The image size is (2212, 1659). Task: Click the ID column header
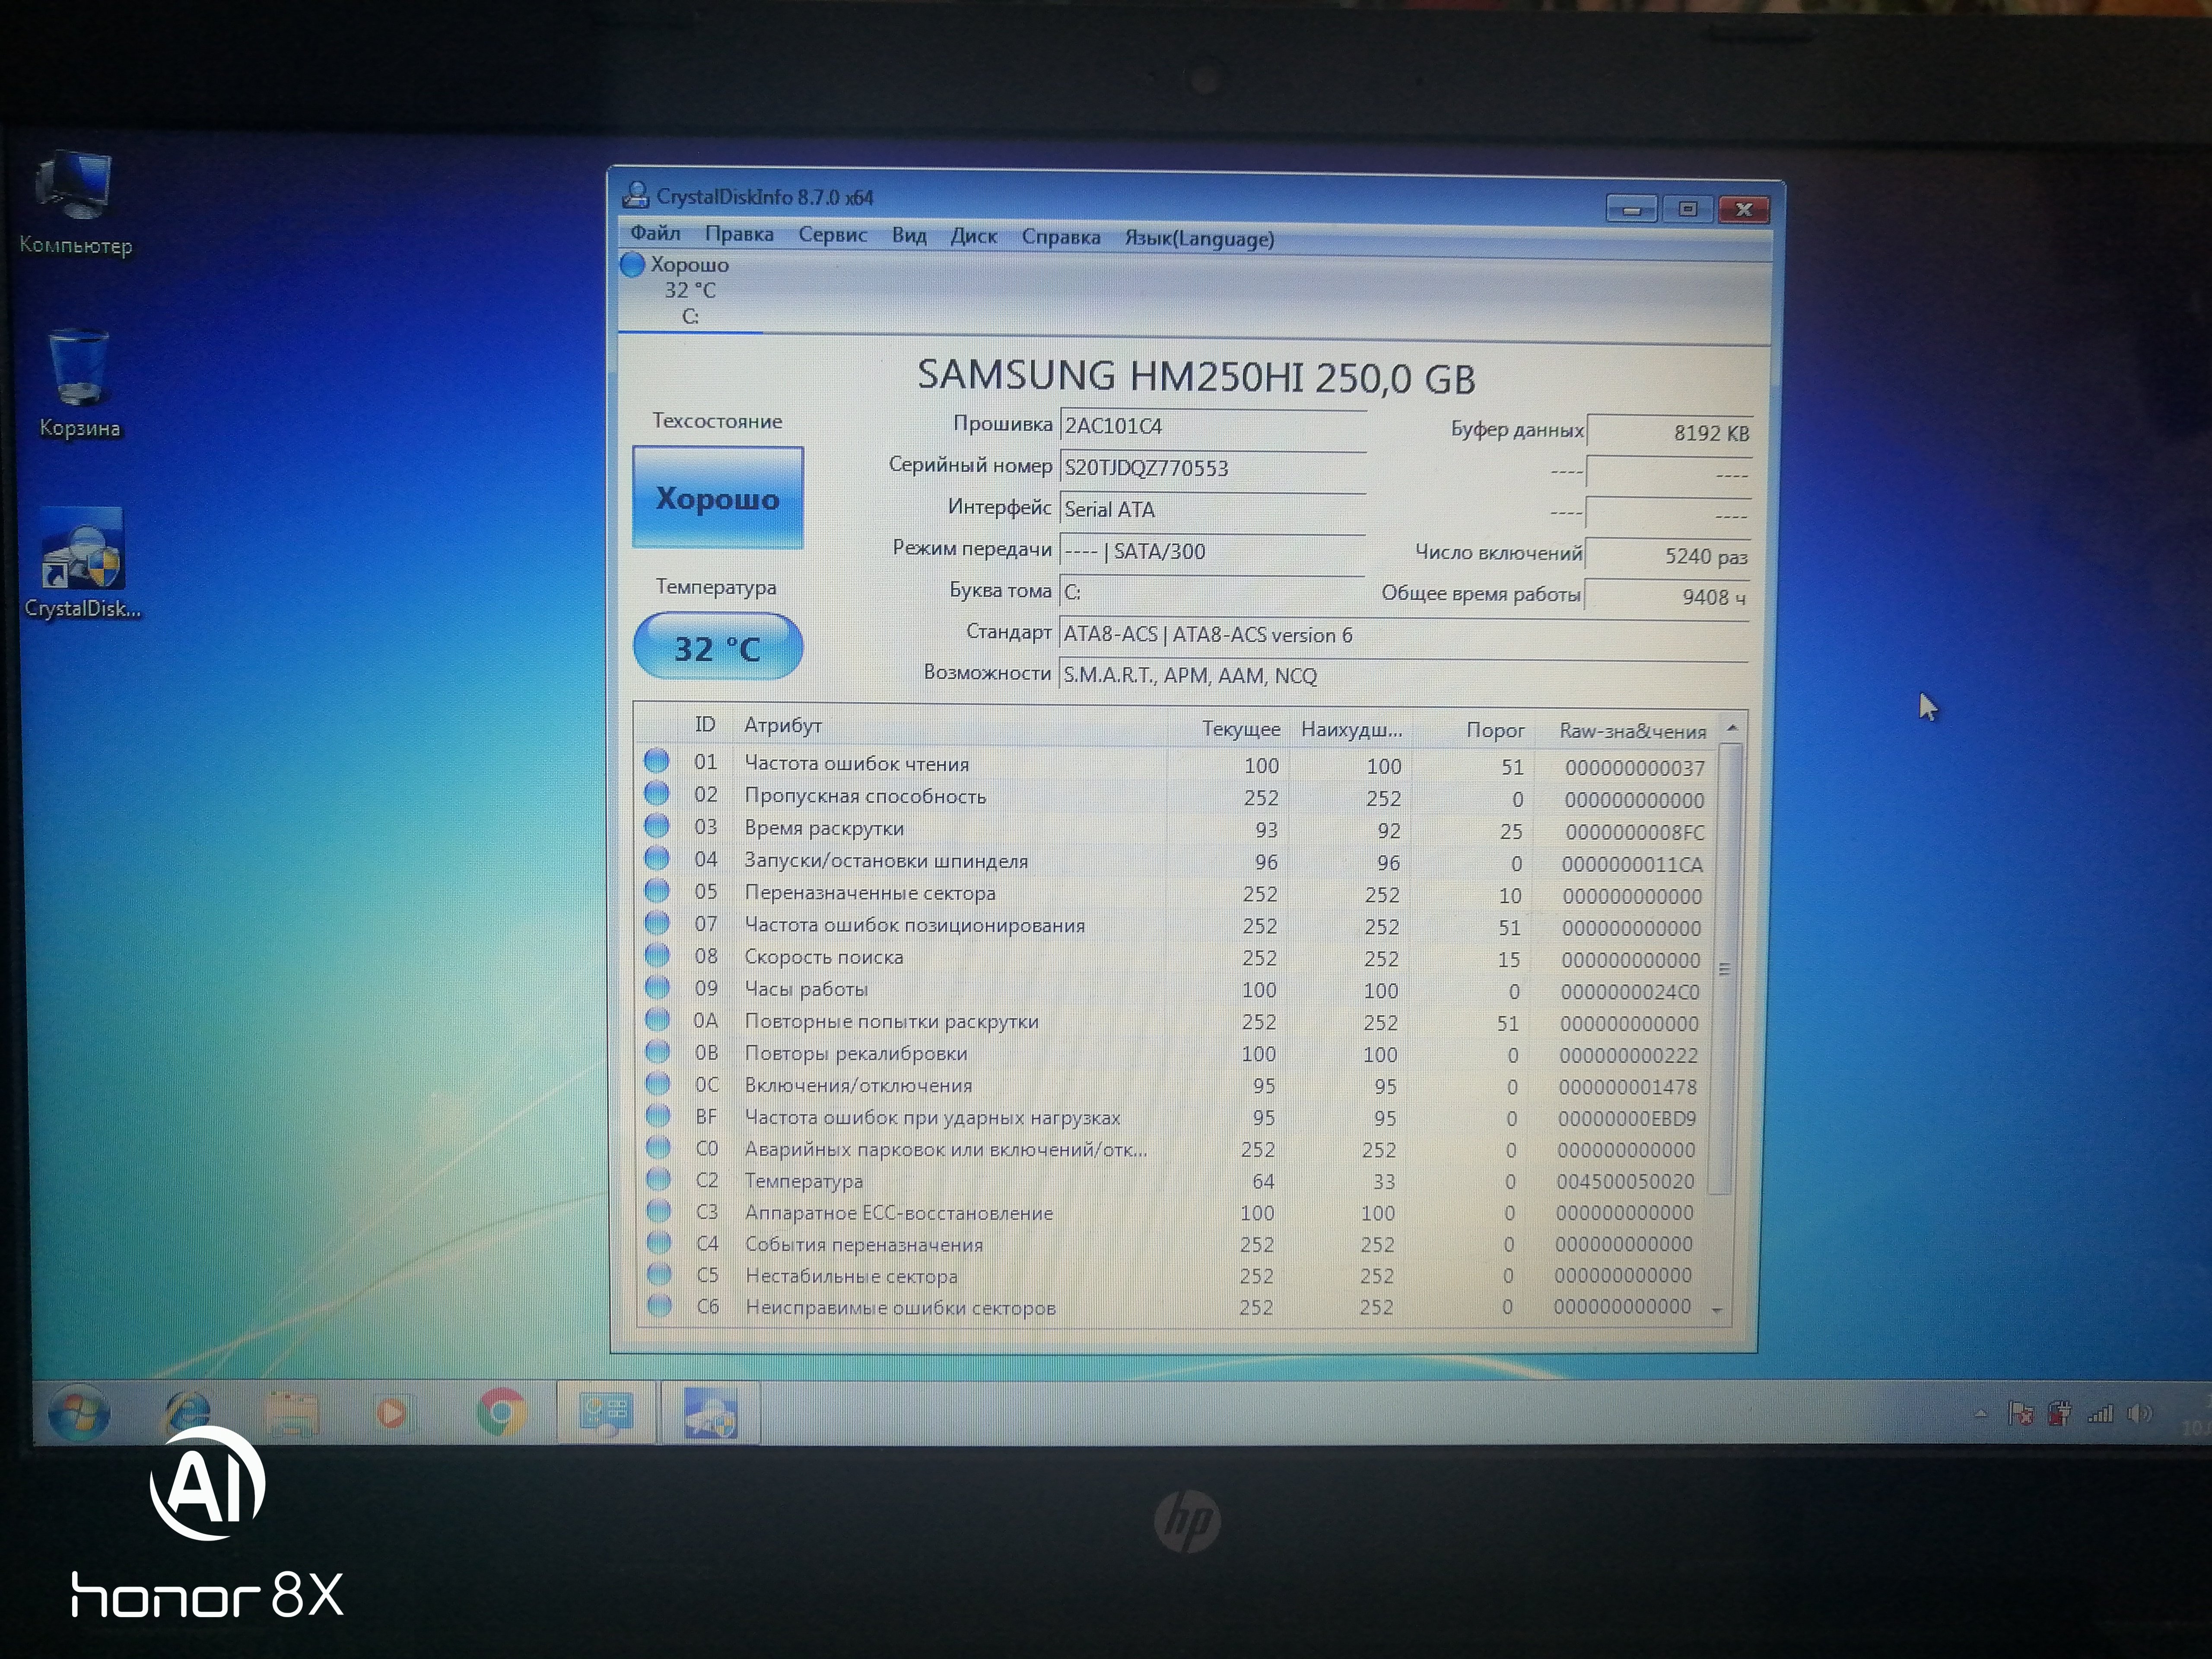pyautogui.click(x=705, y=725)
